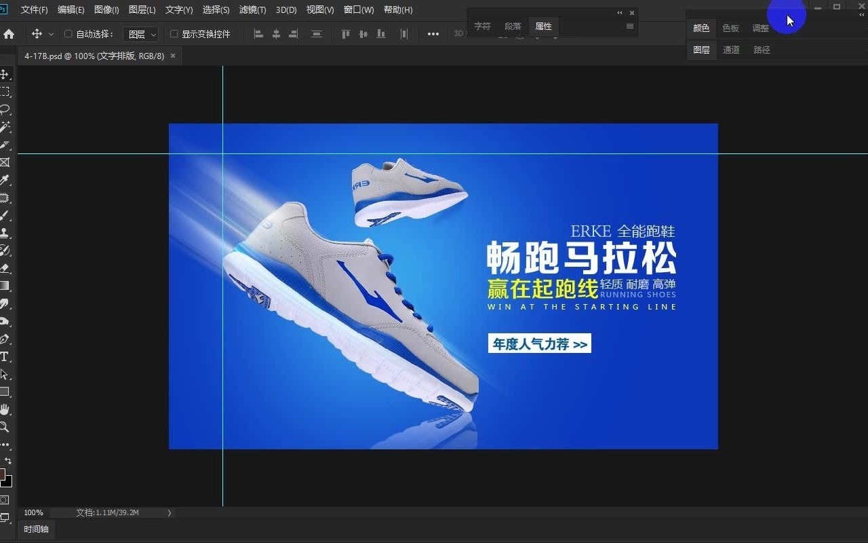This screenshot has height=543, width=868.
Task: Select the Rectangular Marquee tool
Action: click(4, 92)
